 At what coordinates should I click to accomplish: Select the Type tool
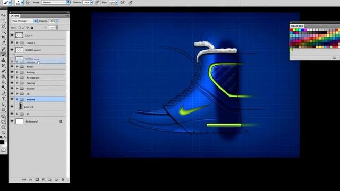[x=3, y=99]
